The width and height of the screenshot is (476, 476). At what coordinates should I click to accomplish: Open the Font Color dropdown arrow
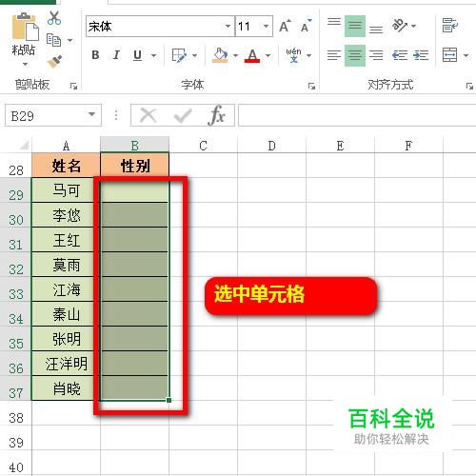click(268, 56)
